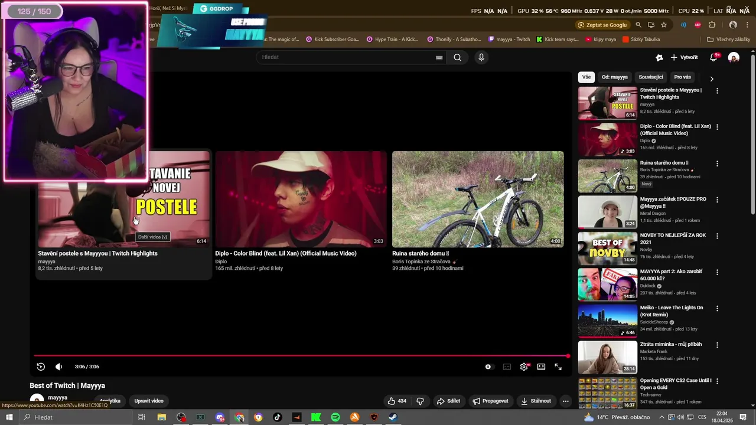Open File Explorer from the taskbar

[161, 417]
